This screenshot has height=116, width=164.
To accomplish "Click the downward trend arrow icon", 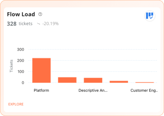I will click(38, 24).
